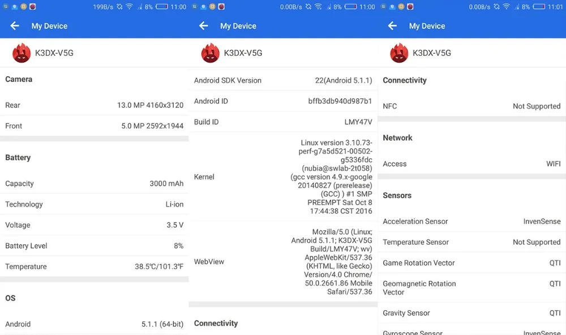Select the Front camera 5.0 MP row

click(94, 126)
